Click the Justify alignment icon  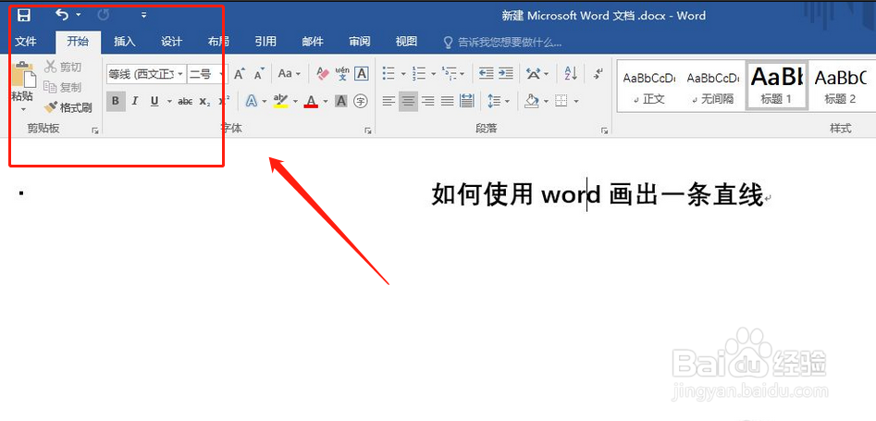448,101
